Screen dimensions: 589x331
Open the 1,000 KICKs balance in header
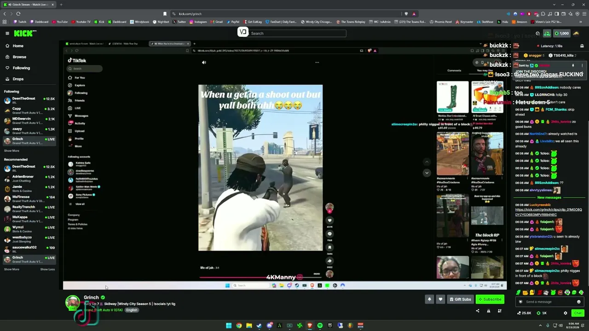click(x=561, y=33)
